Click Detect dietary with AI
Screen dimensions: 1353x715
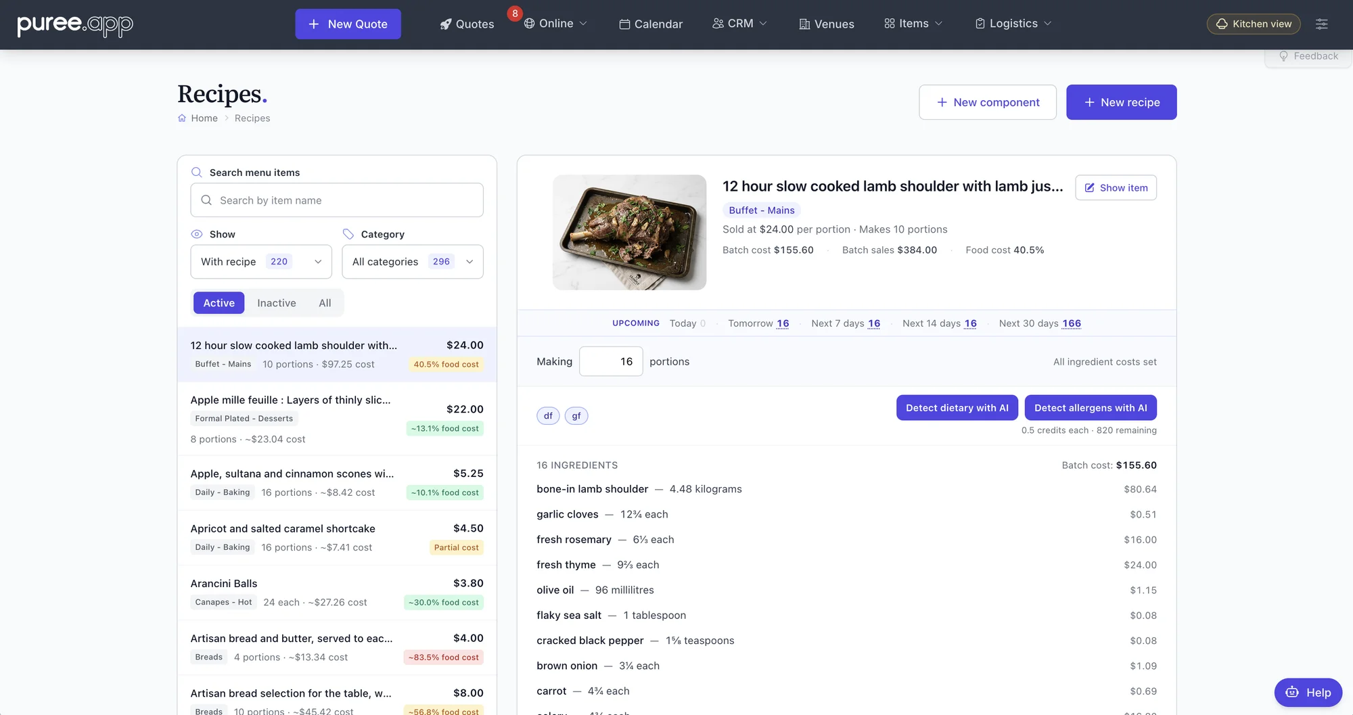957,408
